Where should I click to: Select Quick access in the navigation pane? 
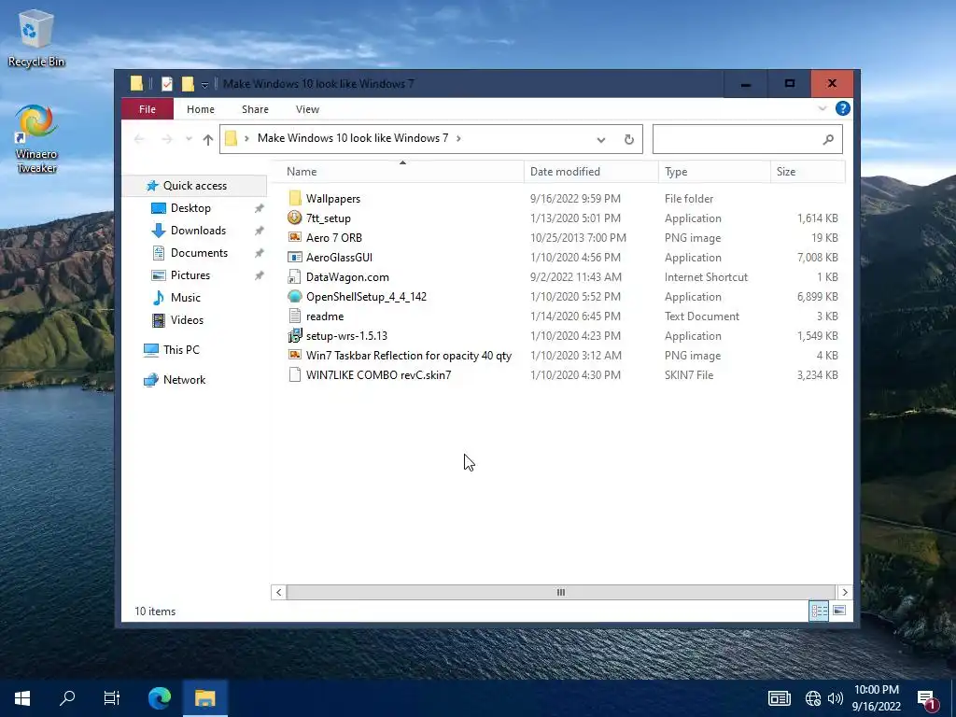click(194, 186)
